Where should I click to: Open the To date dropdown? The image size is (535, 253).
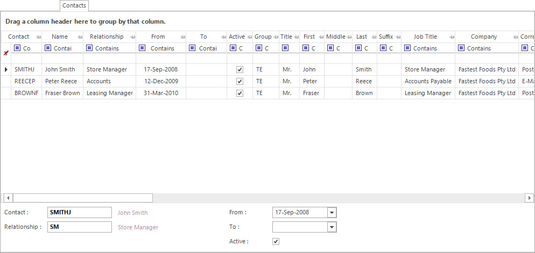(332, 227)
